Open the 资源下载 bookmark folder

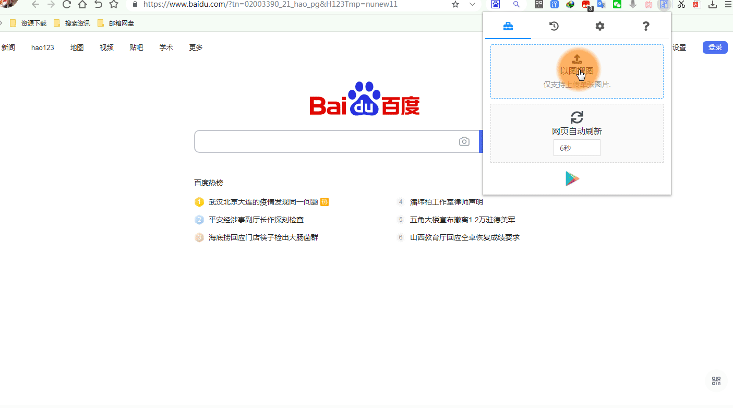tap(28, 23)
